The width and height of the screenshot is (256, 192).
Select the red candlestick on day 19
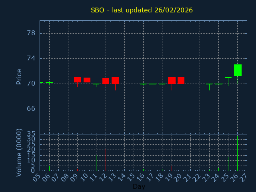click(x=172, y=80)
